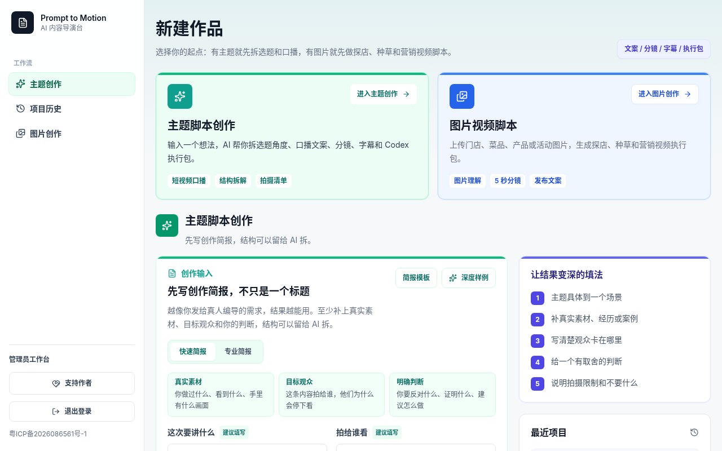Click 退出登录 to log out
This screenshot has height=451, width=722.
72,412
